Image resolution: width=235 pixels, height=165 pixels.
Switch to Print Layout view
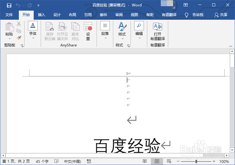(x=157, y=161)
